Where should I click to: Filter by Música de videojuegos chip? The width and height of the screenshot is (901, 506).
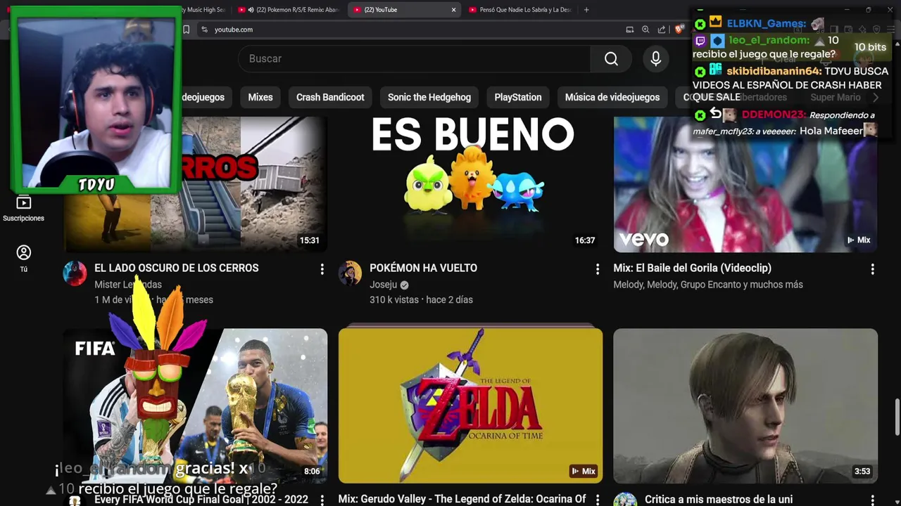point(612,97)
